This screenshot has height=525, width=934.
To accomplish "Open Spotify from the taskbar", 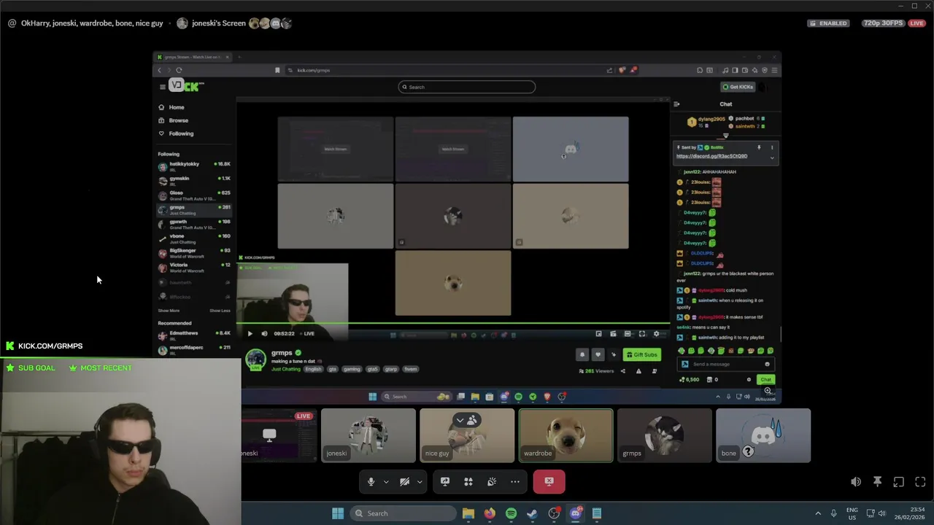I will tap(511, 513).
